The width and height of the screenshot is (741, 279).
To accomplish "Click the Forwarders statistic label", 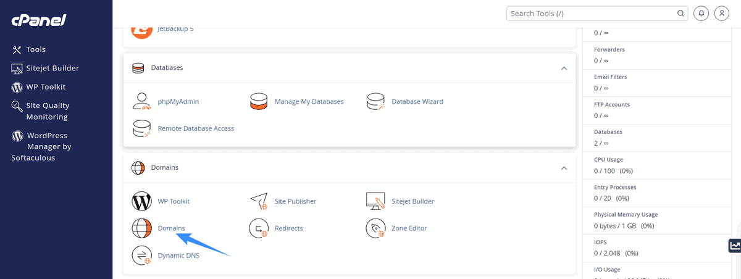I will coord(609,49).
